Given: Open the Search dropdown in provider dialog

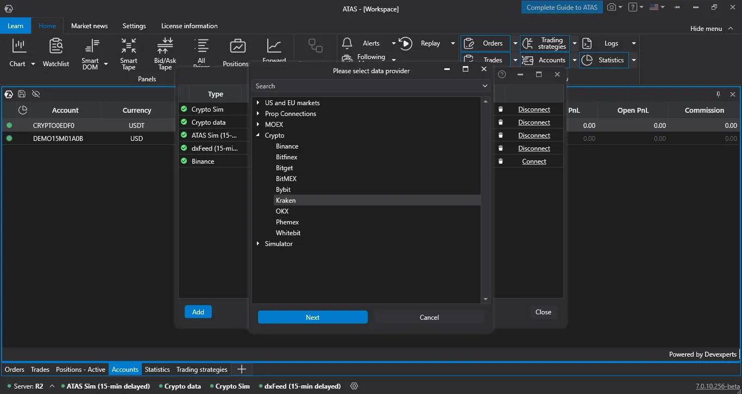Looking at the screenshot, I should (485, 86).
